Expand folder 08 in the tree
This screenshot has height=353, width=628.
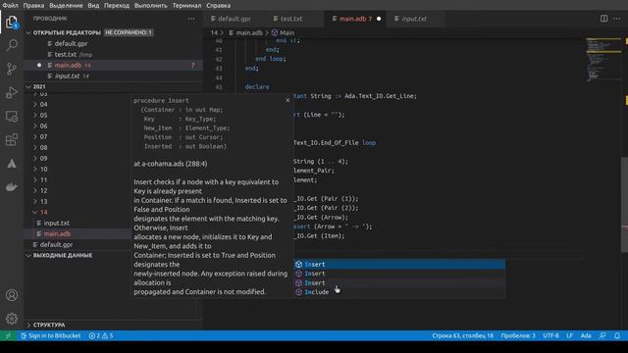tap(43, 148)
